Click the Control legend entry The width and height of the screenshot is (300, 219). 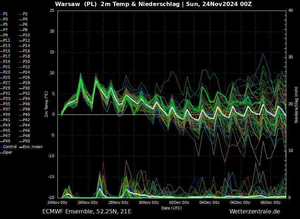pyautogui.click(x=8, y=147)
